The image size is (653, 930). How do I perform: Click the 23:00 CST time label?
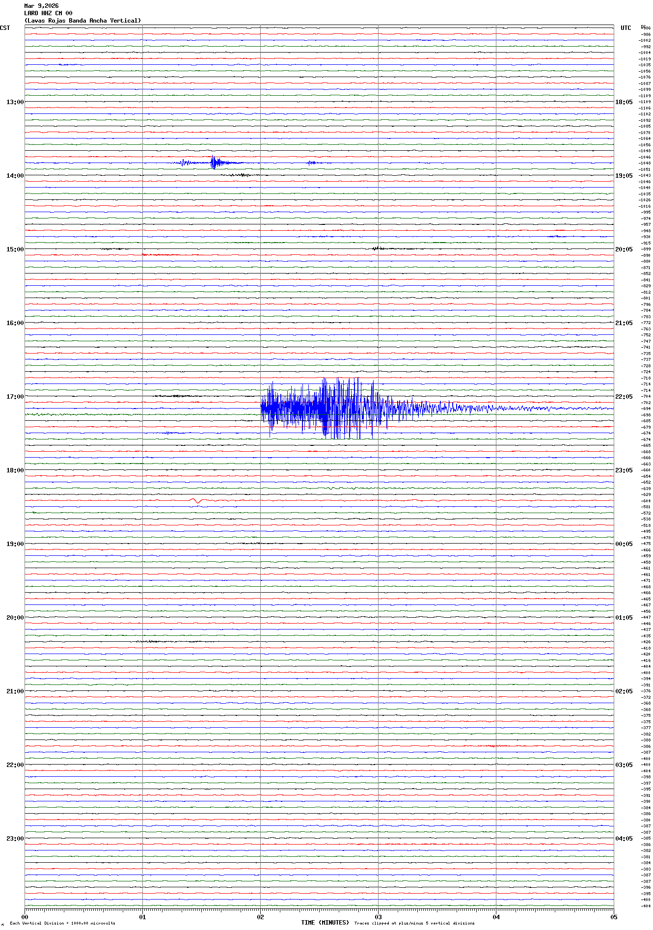(x=15, y=839)
